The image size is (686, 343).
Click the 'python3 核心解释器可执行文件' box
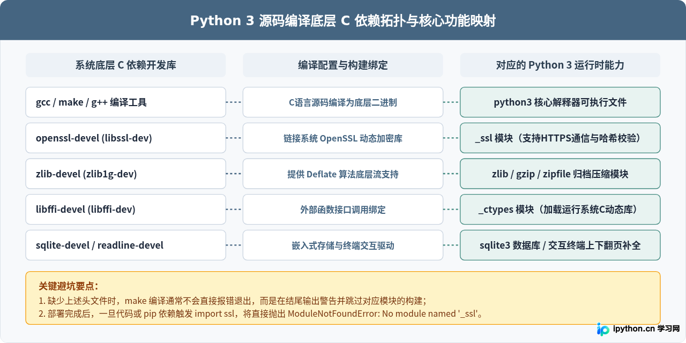[x=560, y=102]
